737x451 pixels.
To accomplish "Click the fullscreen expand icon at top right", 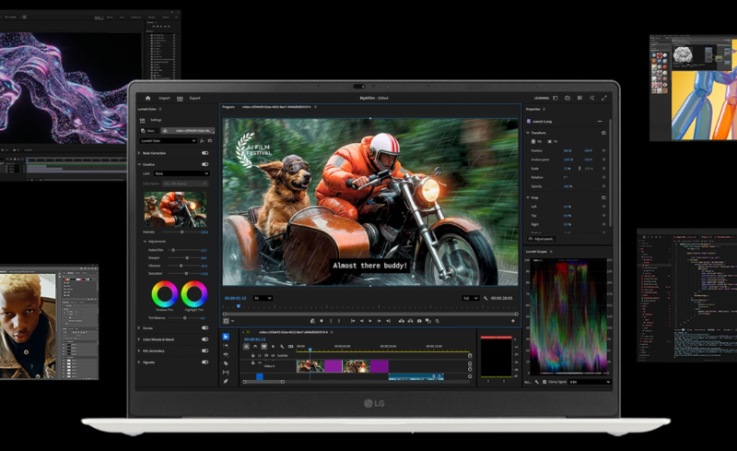I will (604, 98).
